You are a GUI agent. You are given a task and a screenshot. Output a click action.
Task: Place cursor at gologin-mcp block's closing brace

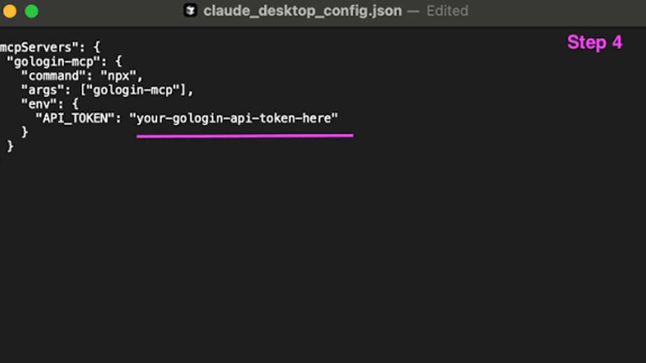[x=10, y=146]
